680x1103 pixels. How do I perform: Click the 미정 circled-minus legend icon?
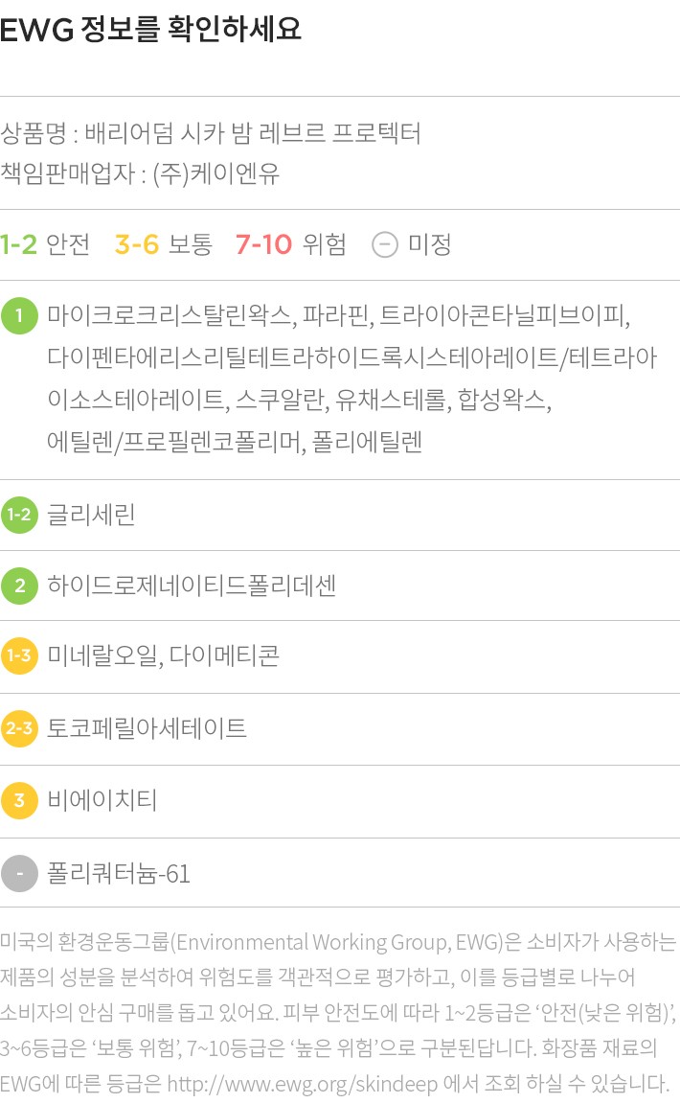point(384,244)
